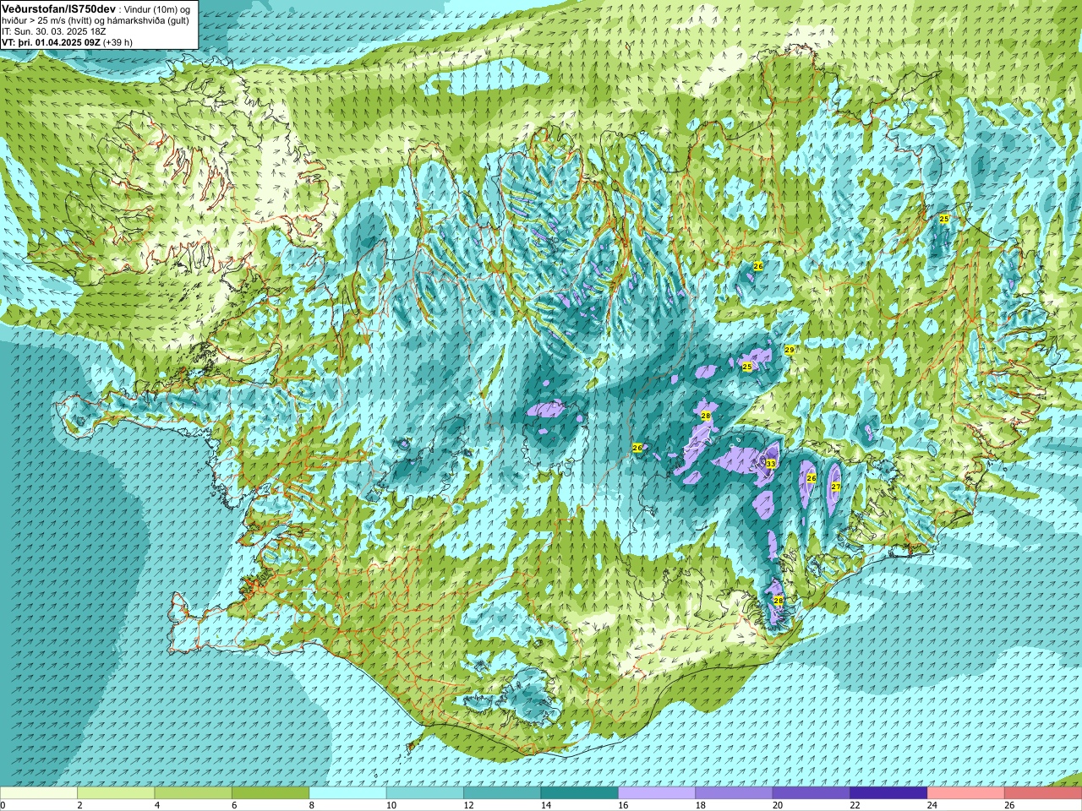Screen dimensions: 1082x811
Task: Click the gust marker 25 just left of marker 29
Action: [x=746, y=367]
